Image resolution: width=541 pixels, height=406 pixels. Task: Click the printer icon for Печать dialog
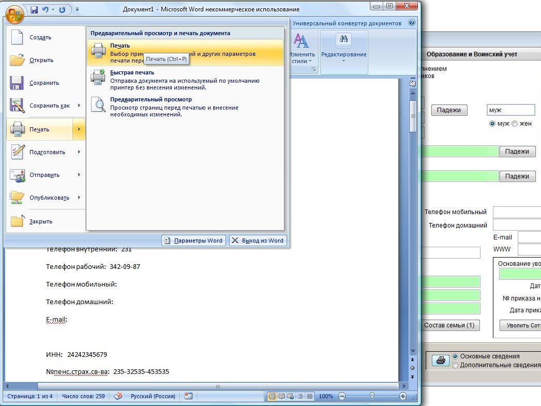tap(98, 51)
